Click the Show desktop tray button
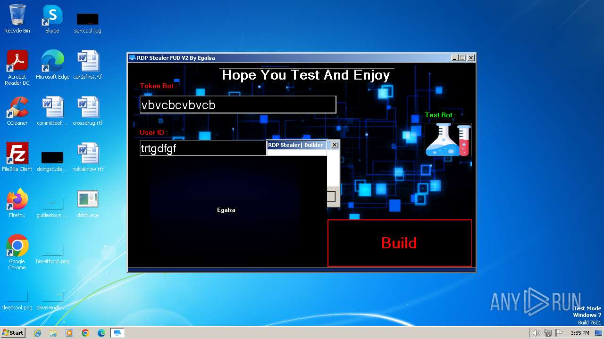This screenshot has width=604, height=339. [599, 333]
